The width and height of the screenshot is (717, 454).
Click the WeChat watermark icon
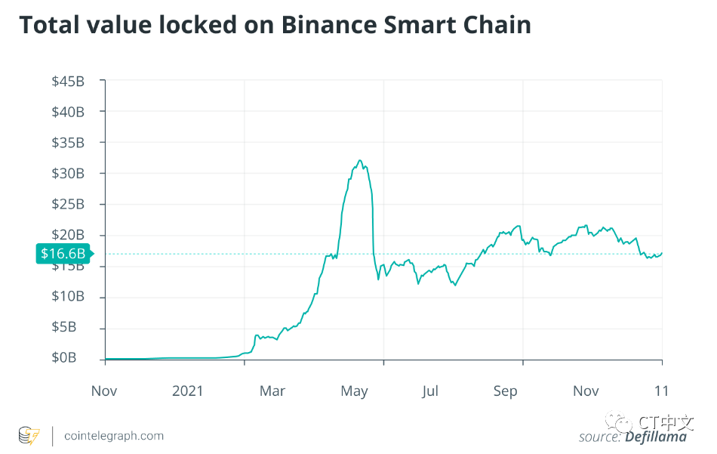(x=618, y=422)
